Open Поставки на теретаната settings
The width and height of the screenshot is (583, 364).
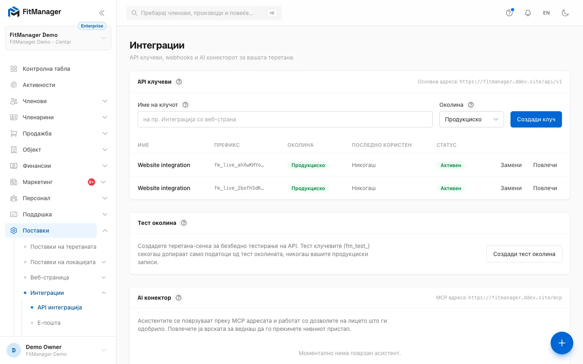(63, 247)
